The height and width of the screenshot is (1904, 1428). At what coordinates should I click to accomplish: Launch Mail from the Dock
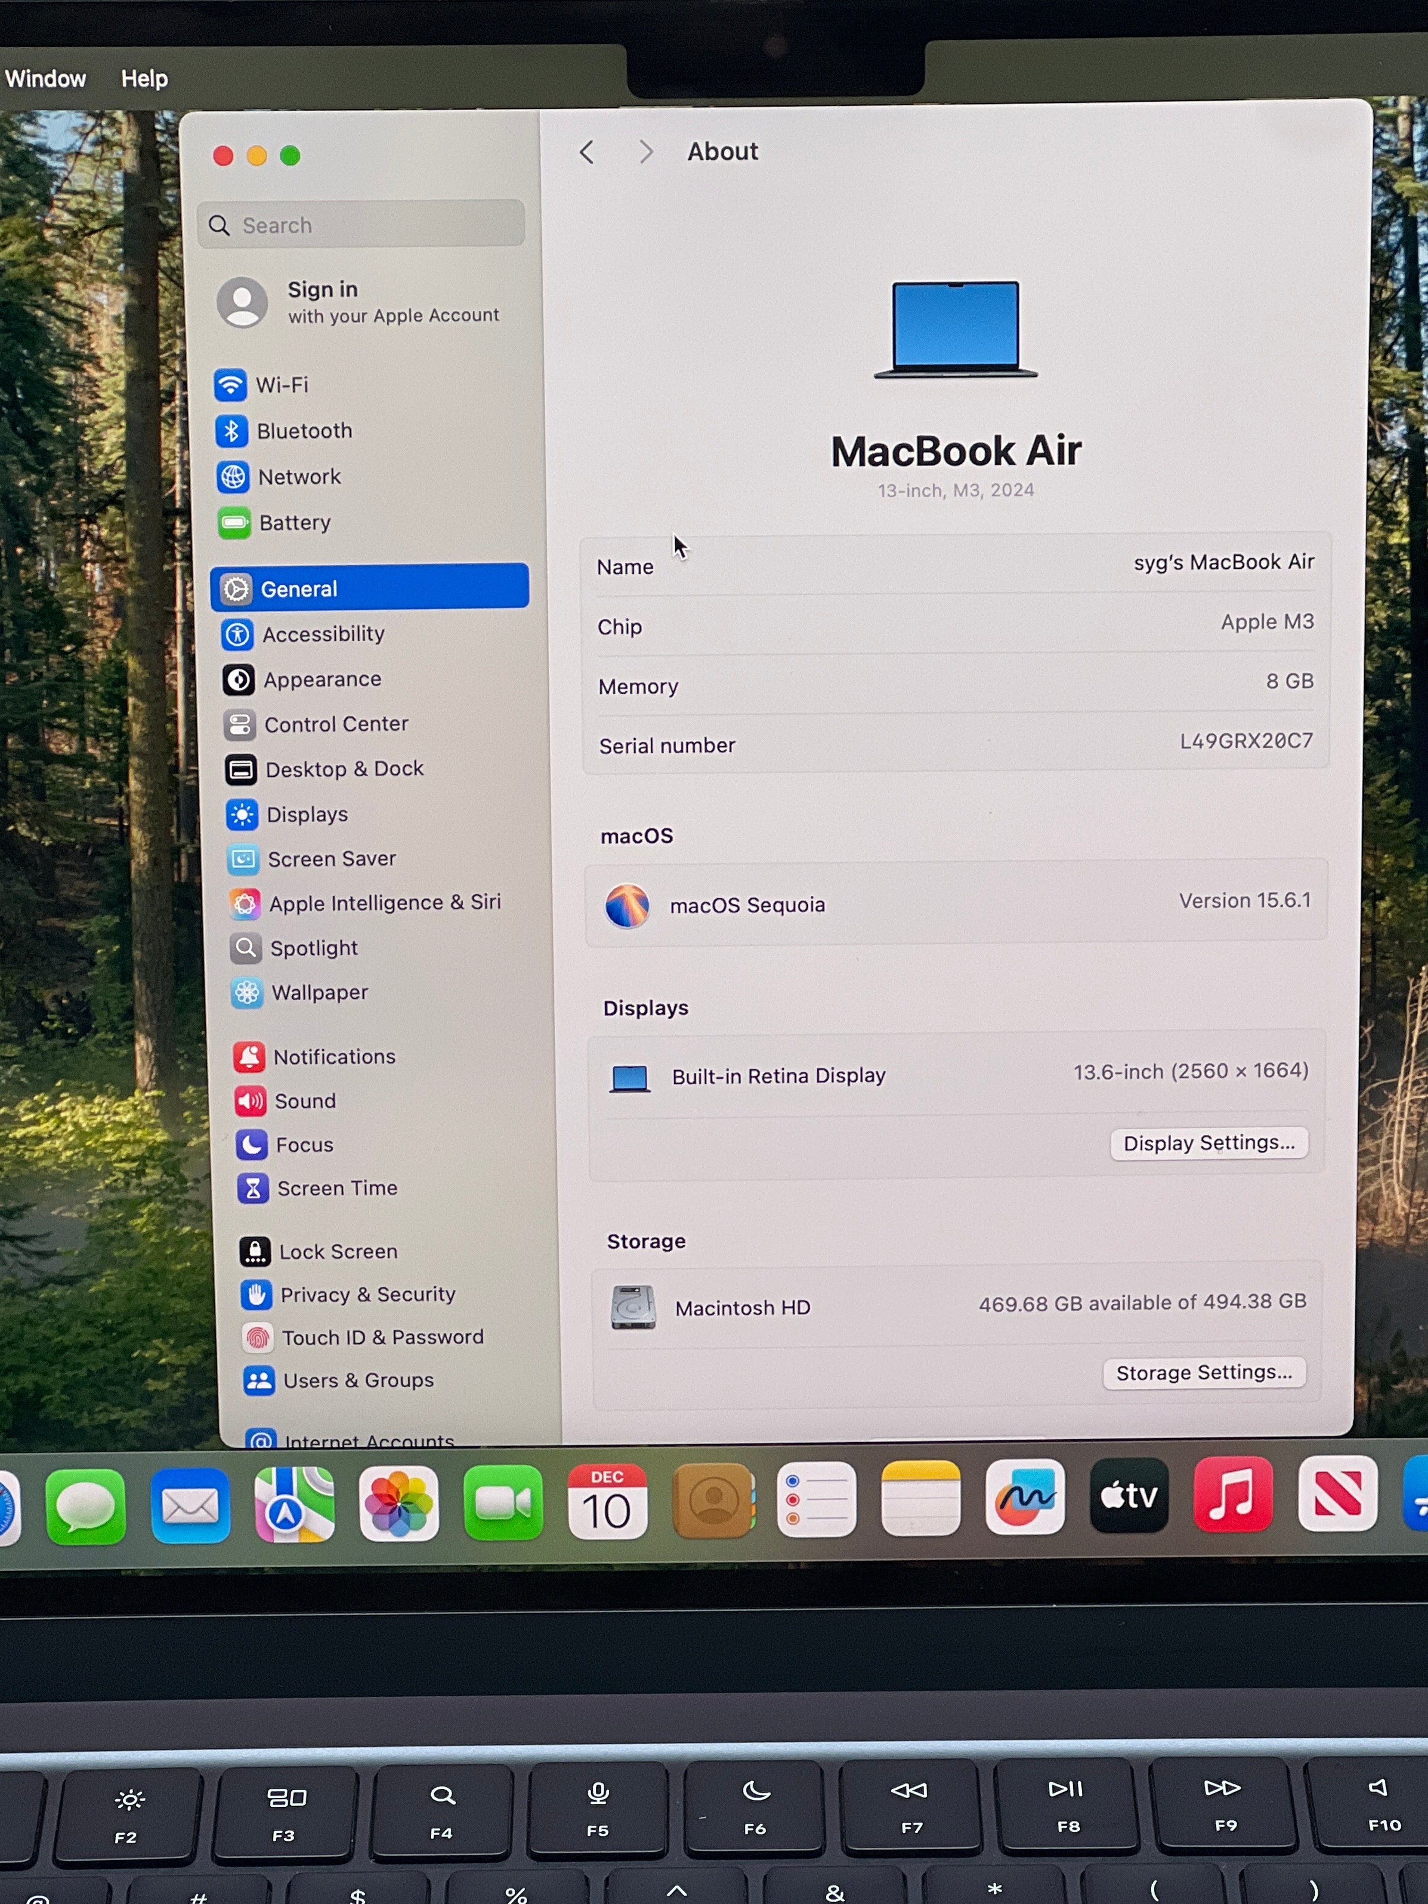(190, 1505)
